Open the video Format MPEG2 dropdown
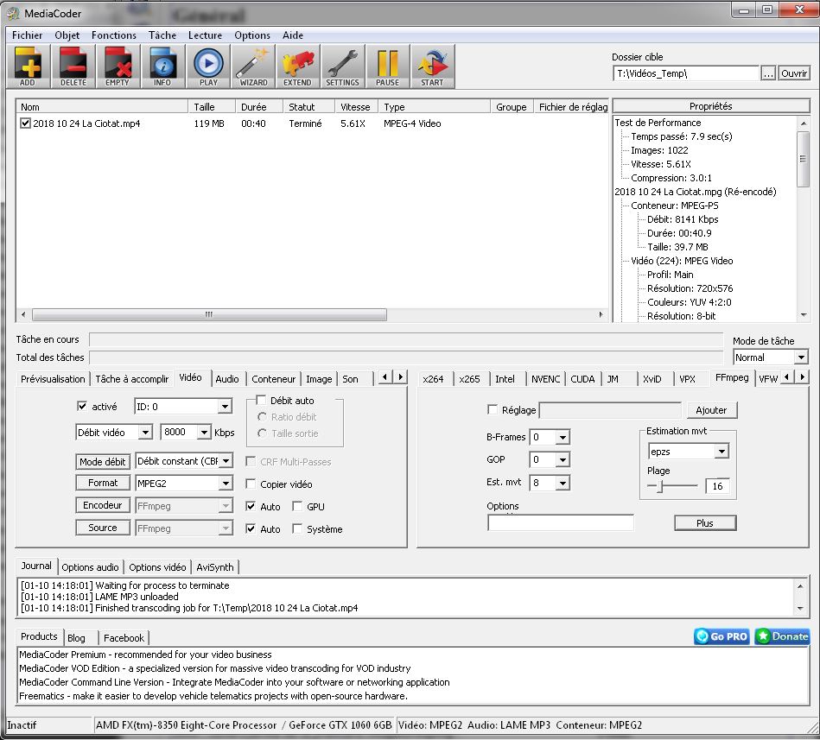This screenshot has height=740, width=820. pos(183,484)
